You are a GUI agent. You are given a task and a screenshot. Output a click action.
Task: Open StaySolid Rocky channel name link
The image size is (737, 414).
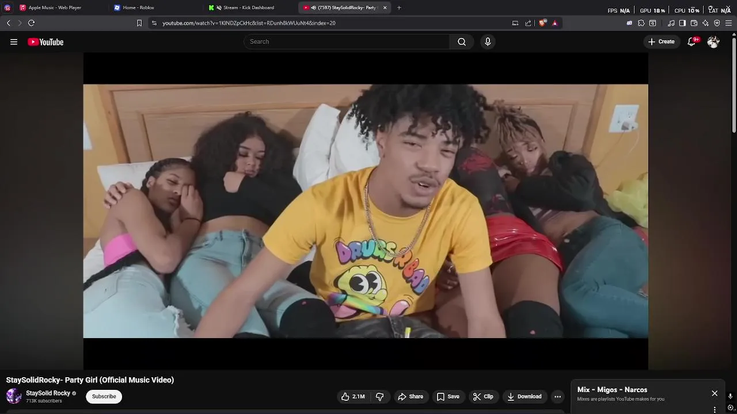(48, 393)
